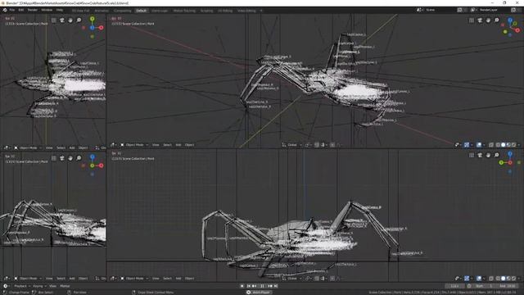
Task: Switch to the Video Editing workspace tab
Action: (246, 11)
